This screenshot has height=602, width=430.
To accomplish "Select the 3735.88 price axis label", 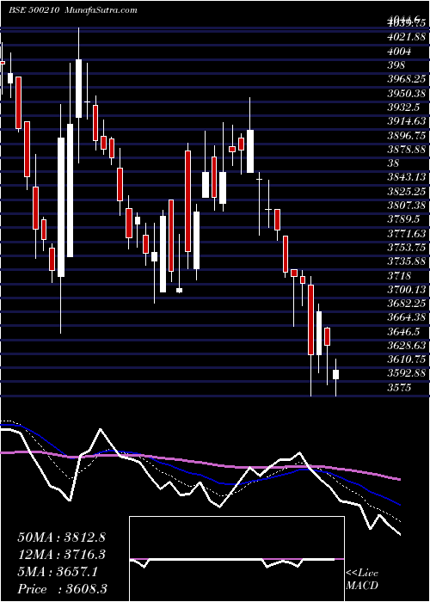I will click(x=407, y=261).
